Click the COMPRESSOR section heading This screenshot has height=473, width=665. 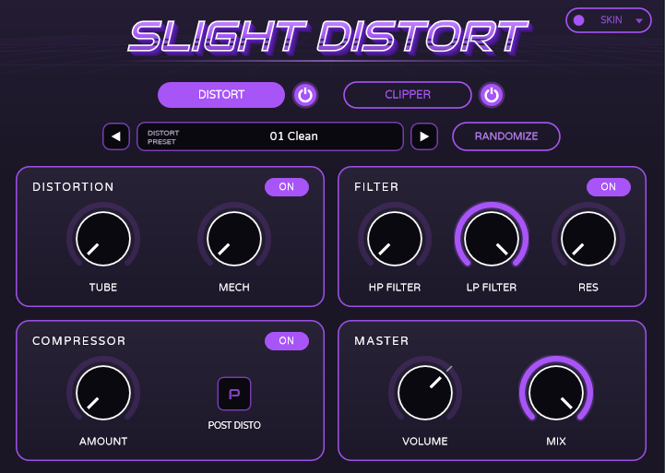79,341
